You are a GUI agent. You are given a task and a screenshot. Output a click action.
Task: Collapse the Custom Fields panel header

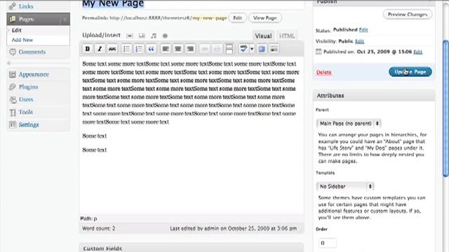(192, 248)
